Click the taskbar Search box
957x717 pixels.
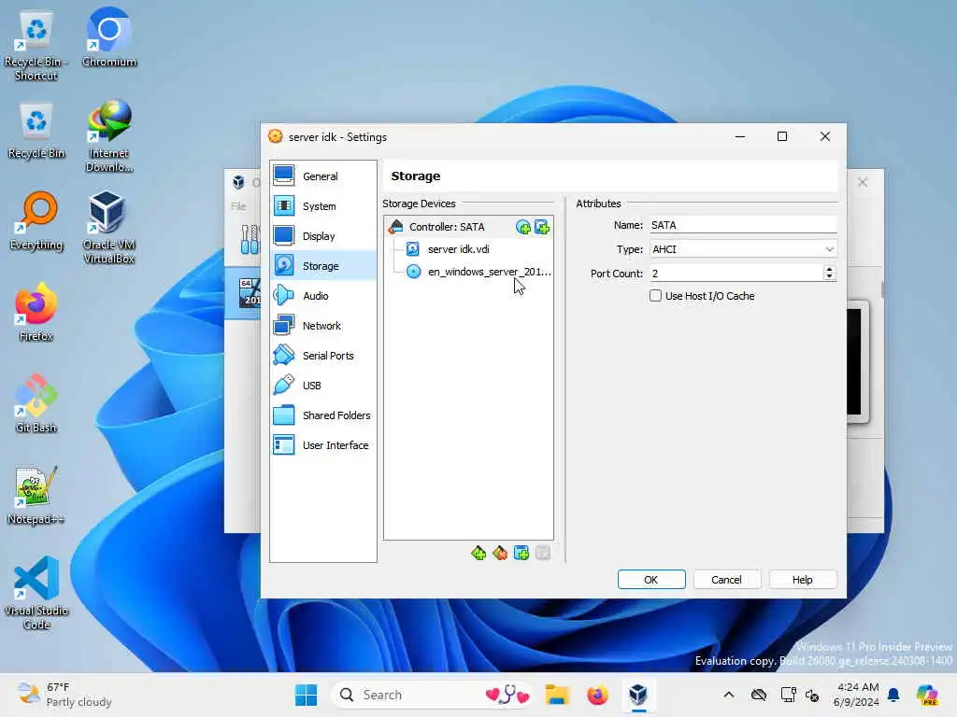[x=434, y=695]
